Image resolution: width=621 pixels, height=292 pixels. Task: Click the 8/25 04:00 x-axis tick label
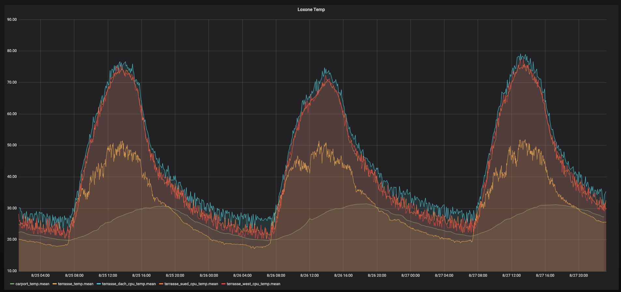(40, 275)
